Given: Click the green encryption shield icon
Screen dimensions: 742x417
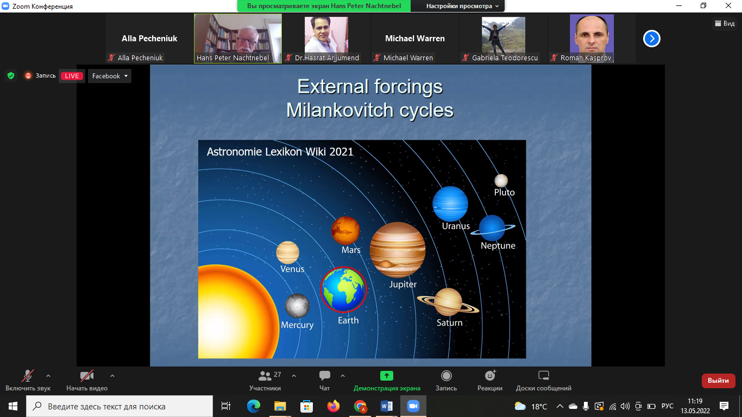Looking at the screenshot, I should coord(11,76).
